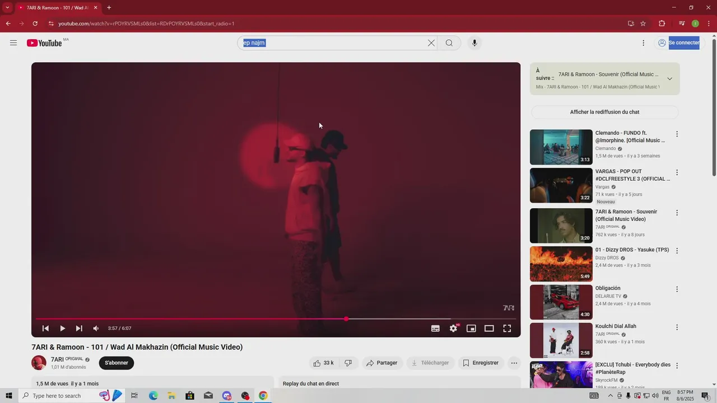Open the Obligación video title
Image resolution: width=717 pixels, height=403 pixels.
[608, 288]
